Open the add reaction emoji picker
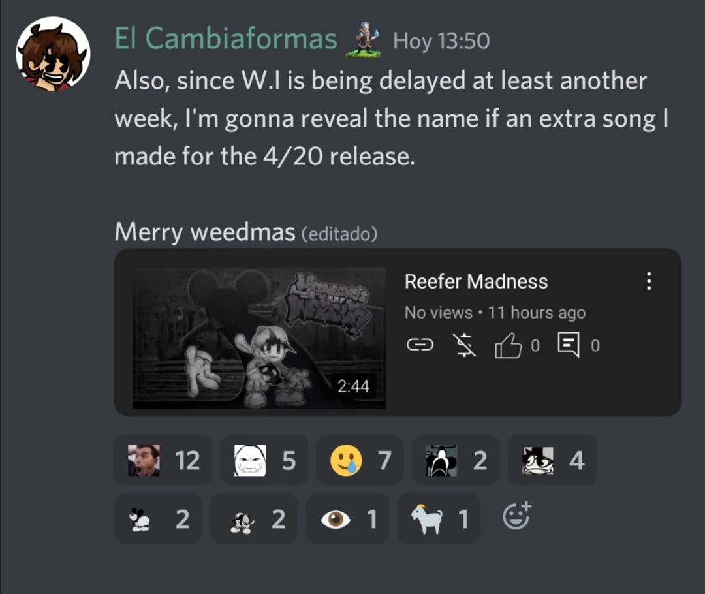This screenshot has height=594, width=705. pyautogui.click(x=517, y=516)
